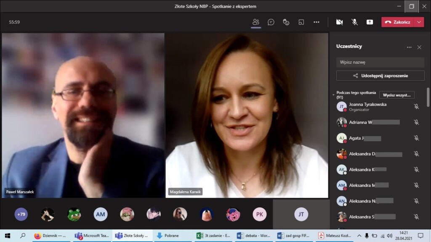Click the tray microphone icon
This screenshot has width=431, height=242.
click(x=367, y=236)
